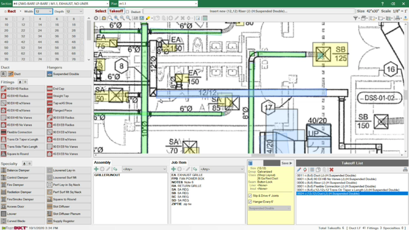Select the Square to Round fitting

23,154
